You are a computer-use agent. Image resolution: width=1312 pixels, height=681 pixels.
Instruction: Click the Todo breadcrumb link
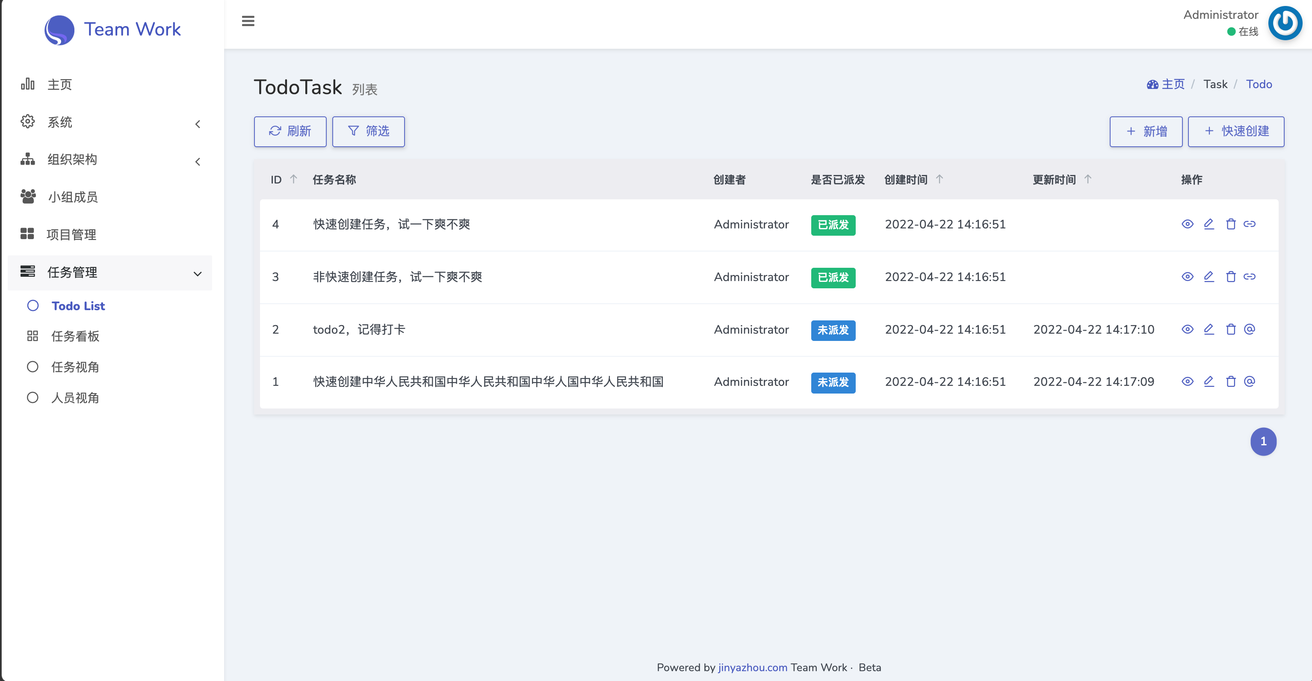click(x=1259, y=85)
